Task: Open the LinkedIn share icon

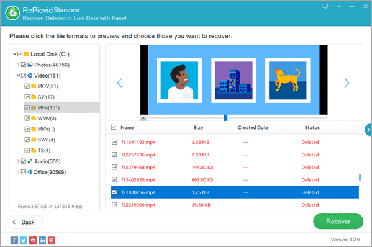Action: click(x=42, y=240)
